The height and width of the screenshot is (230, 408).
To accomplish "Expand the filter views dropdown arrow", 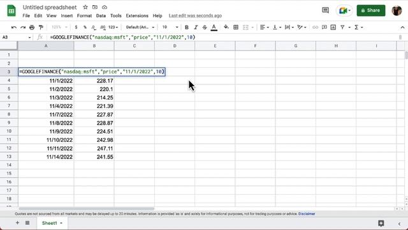I will (349, 27).
